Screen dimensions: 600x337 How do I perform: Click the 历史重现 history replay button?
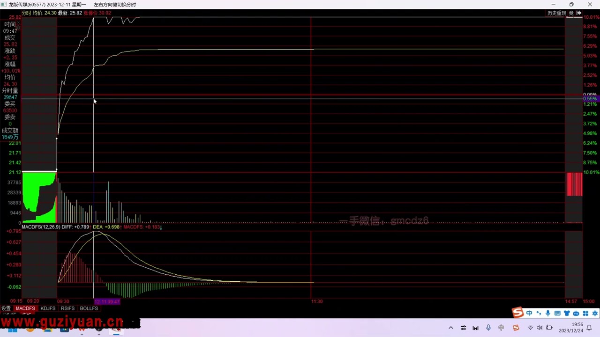pos(557,13)
